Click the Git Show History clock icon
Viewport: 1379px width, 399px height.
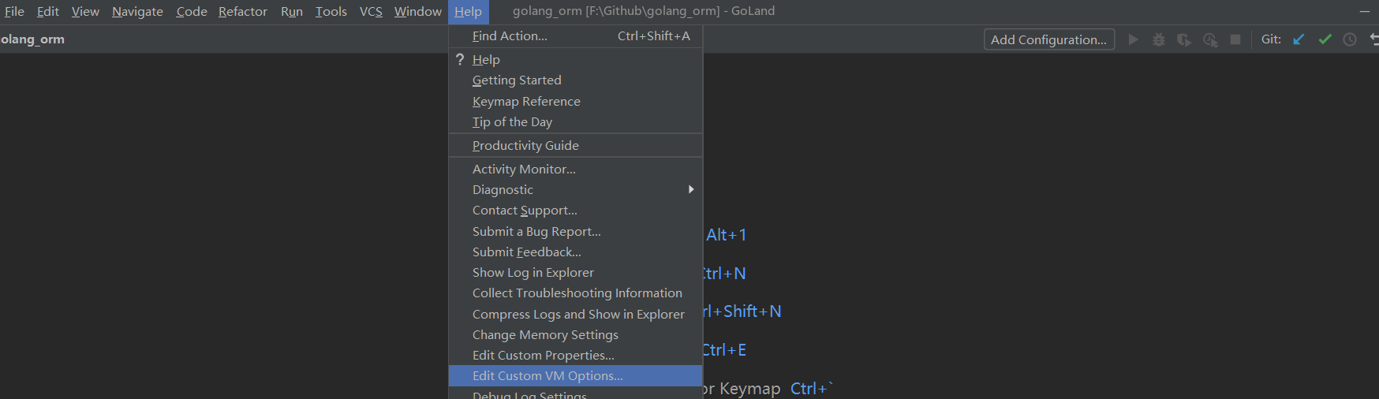click(1350, 39)
